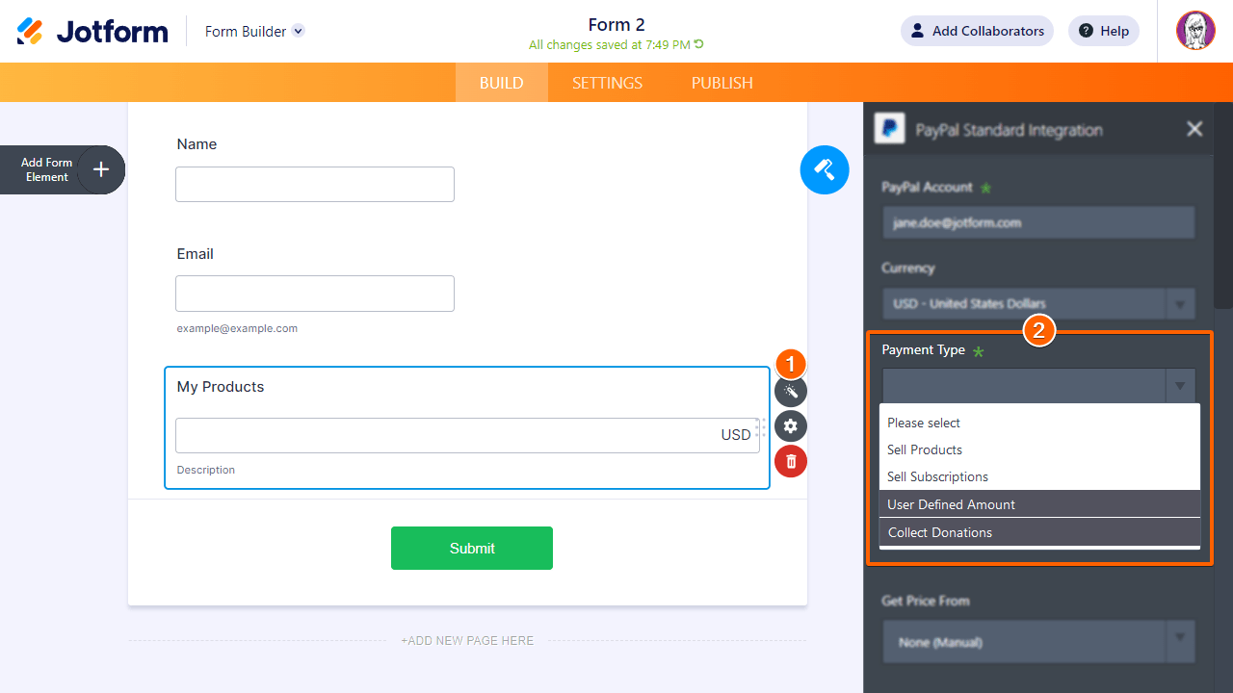The height and width of the screenshot is (693, 1233).
Task: Click the Jotform logo
Action: (x=92, y=32)
